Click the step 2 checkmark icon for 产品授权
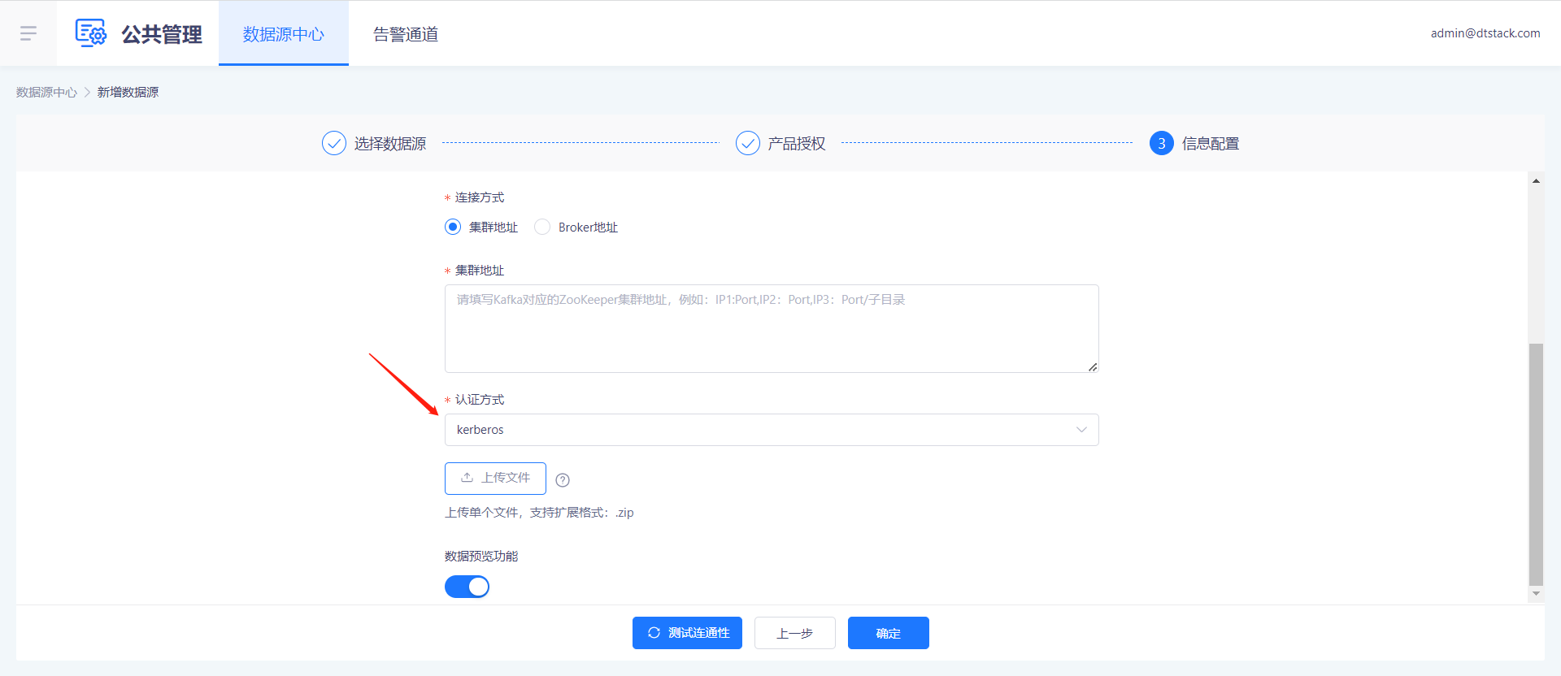Screen dimensions: 1561x676 [x=748, y=143]
